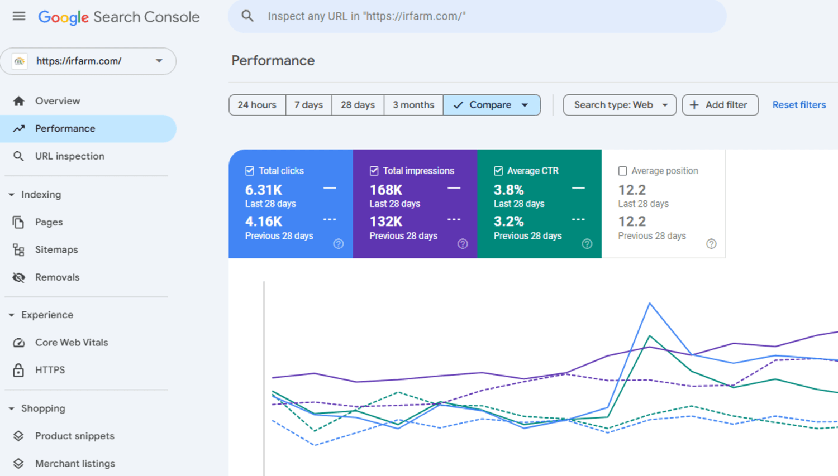
Task: Click the Core Web Vitals gauge icon
Action: point(18,343)
